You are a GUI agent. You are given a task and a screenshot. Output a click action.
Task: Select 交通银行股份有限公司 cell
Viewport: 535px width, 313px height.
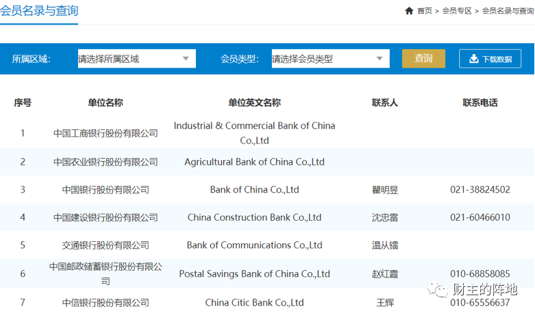pos(105,245)
